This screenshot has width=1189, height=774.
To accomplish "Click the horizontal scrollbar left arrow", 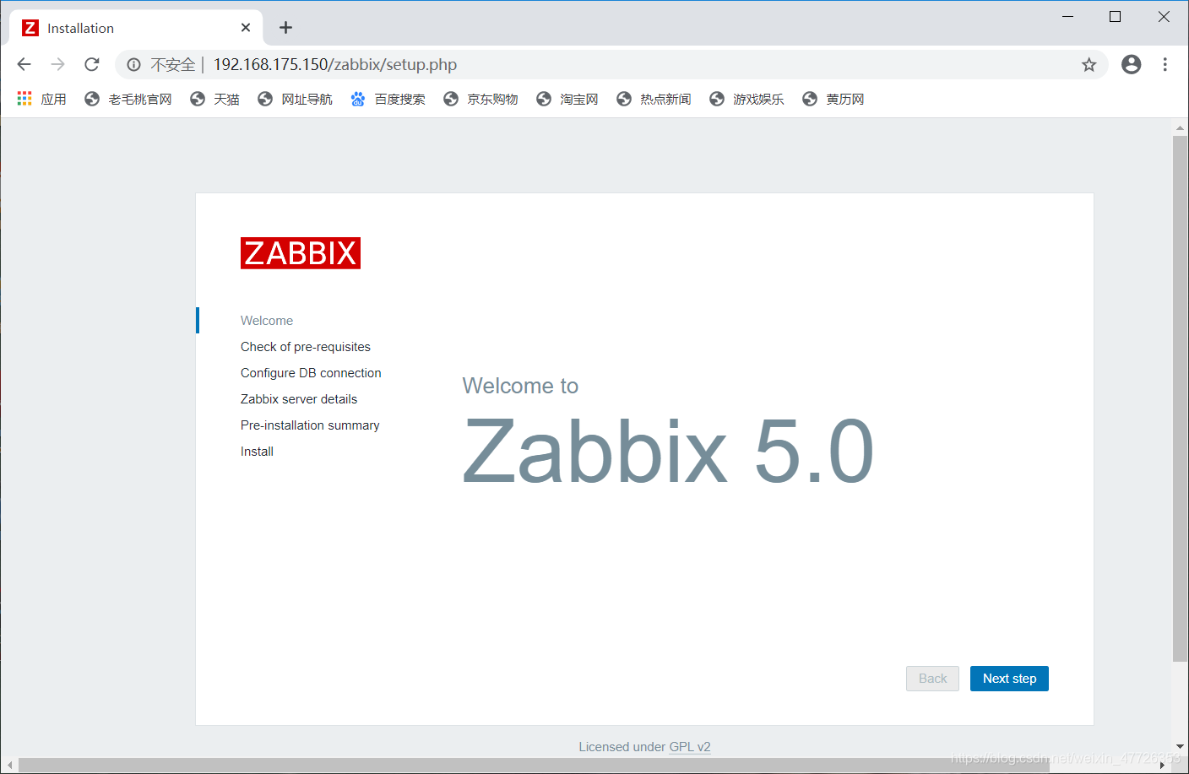I will click(9, 765).
